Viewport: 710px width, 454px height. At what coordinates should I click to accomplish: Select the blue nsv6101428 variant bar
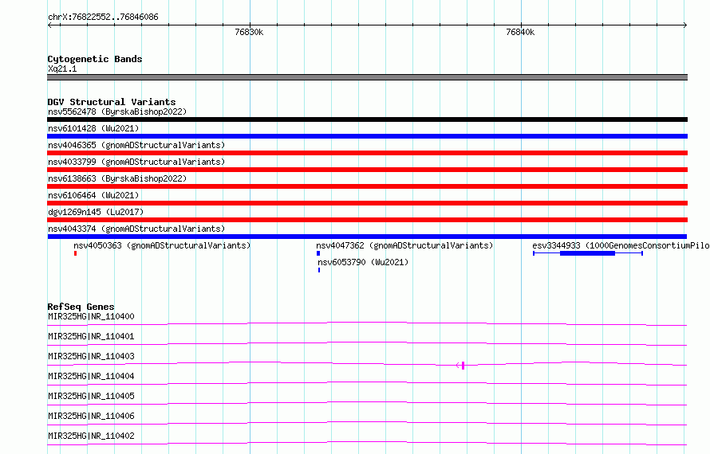[367, 136]
